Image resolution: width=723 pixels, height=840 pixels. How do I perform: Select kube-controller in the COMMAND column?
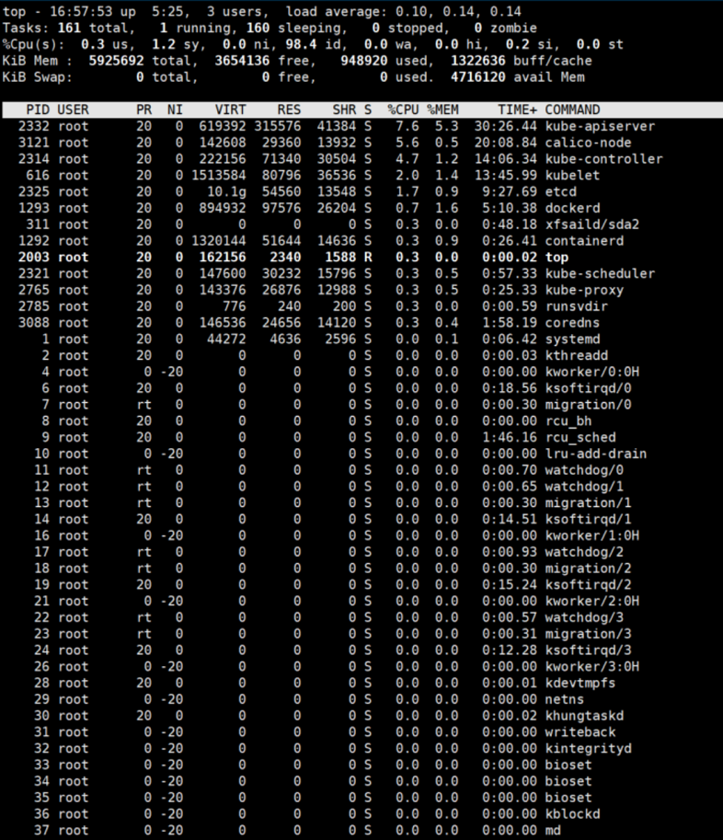603,159
